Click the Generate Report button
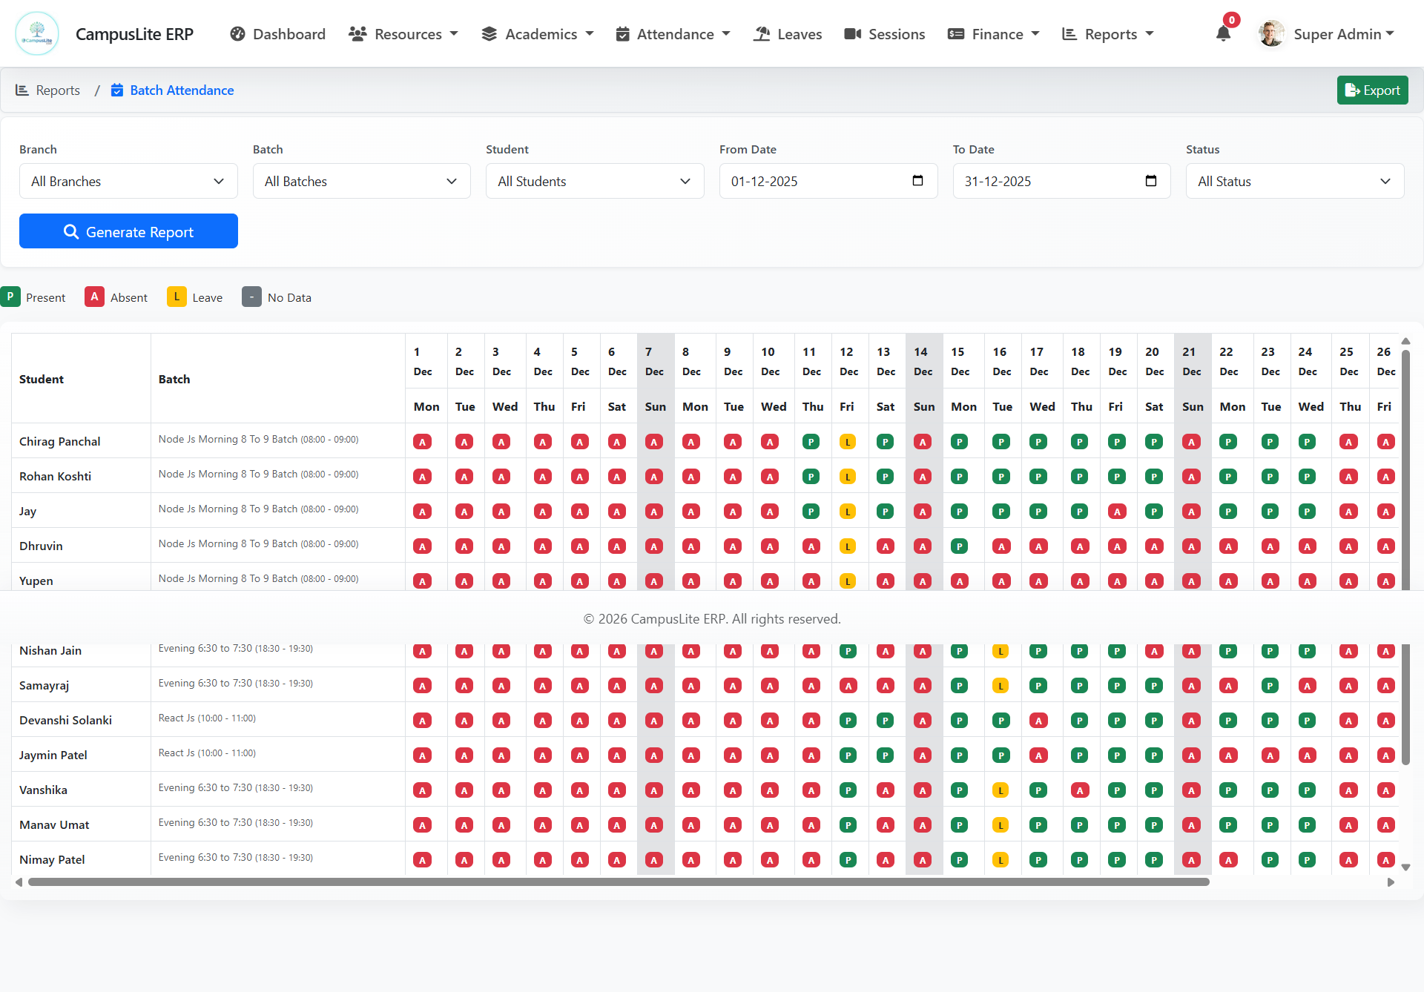This screenshot has height=992, width=1424. [x=128, y=231]
